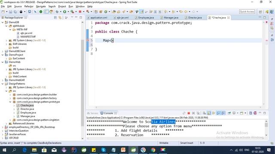Open Google Chrome from the taskbar
275x154 pixels.
[x=153, y=150]
